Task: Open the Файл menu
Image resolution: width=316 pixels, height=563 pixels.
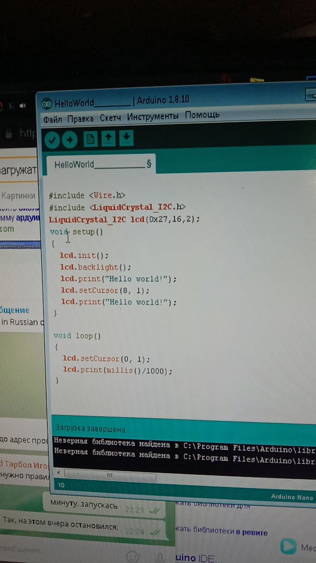Action: 53,119
